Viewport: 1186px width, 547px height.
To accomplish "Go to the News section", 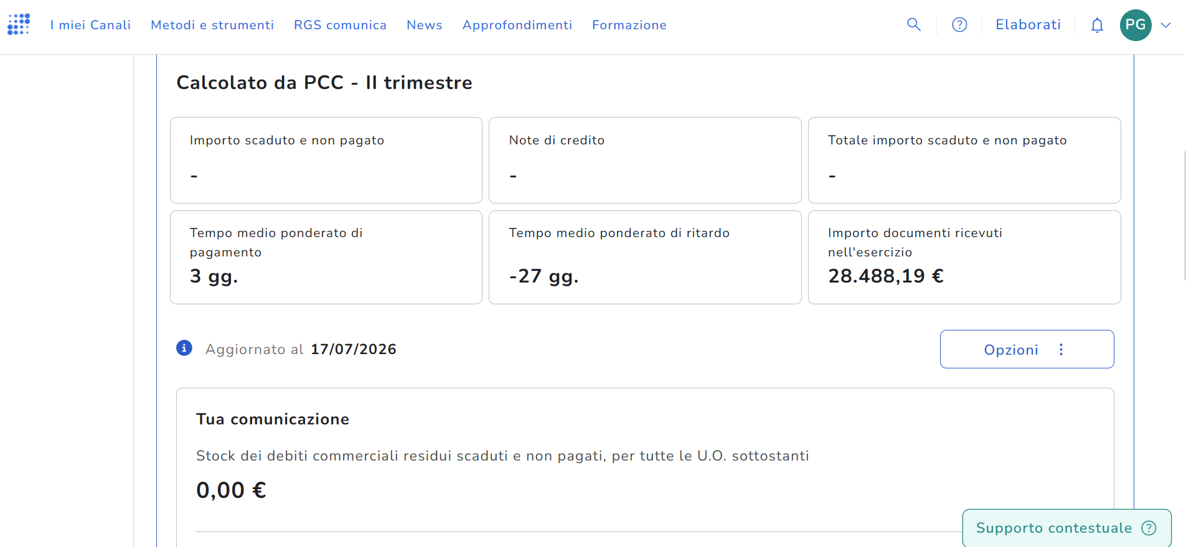I will point(425,25).
